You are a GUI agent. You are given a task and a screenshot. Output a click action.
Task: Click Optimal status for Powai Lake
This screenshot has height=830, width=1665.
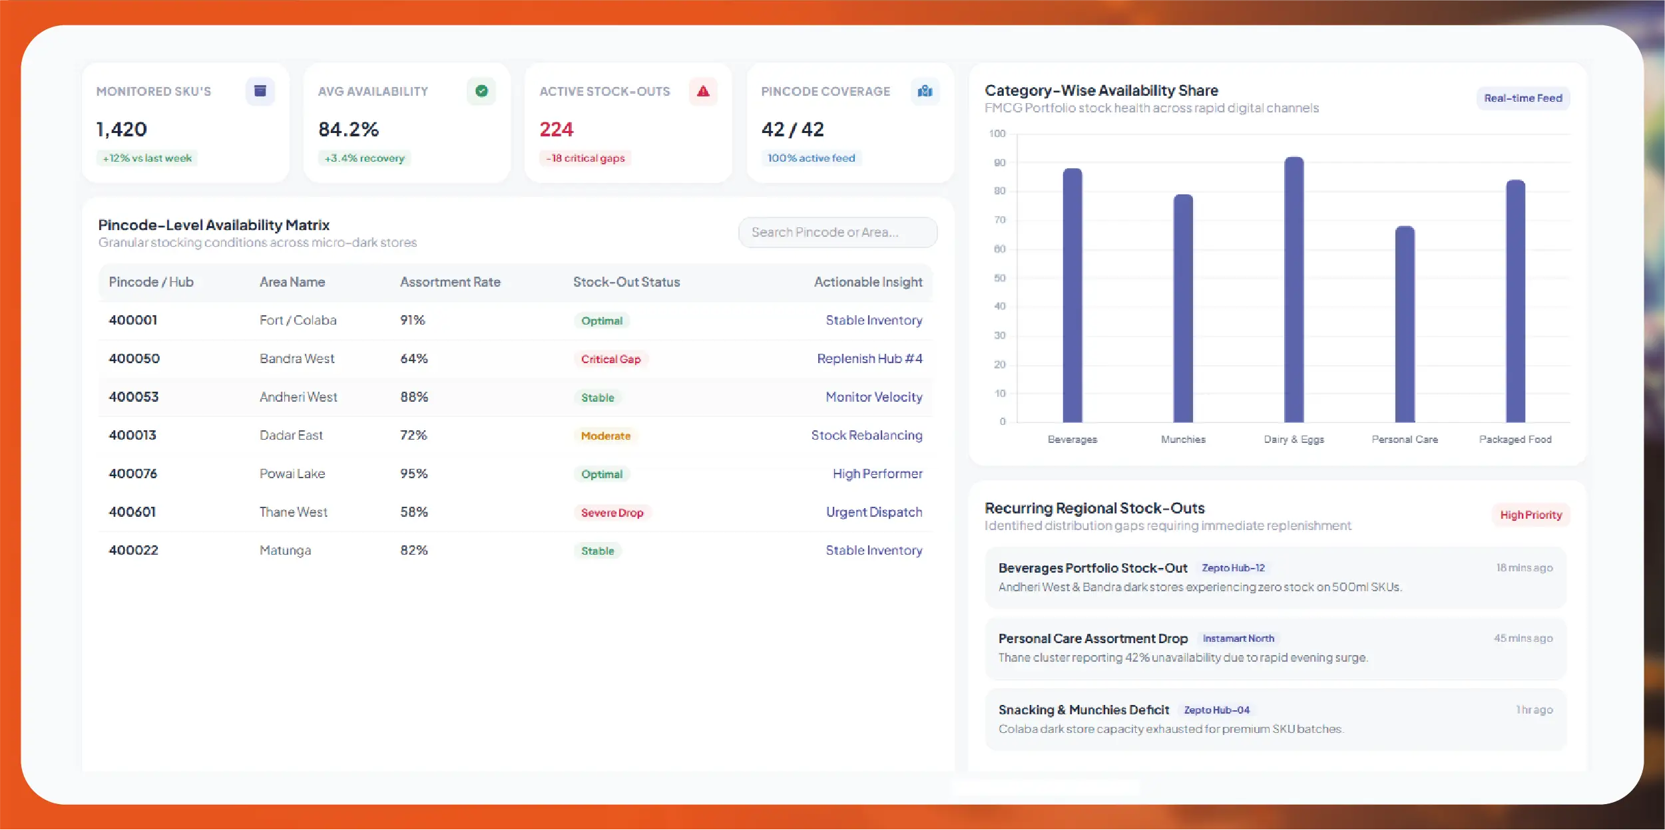602,474
